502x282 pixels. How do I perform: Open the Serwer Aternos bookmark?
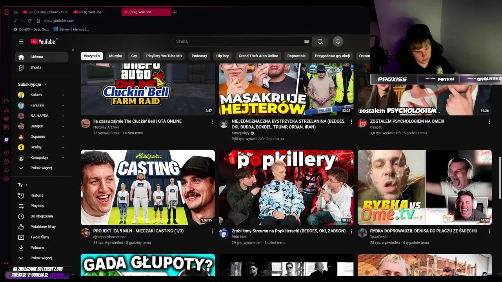click(71, 29)
